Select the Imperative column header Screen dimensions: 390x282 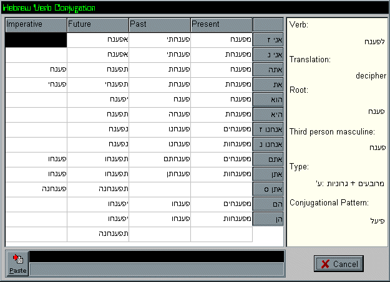pyautogui.click(x=36, y=25)
